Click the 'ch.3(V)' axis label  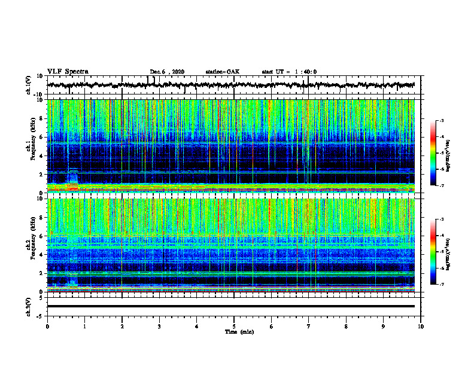point(29,307)
